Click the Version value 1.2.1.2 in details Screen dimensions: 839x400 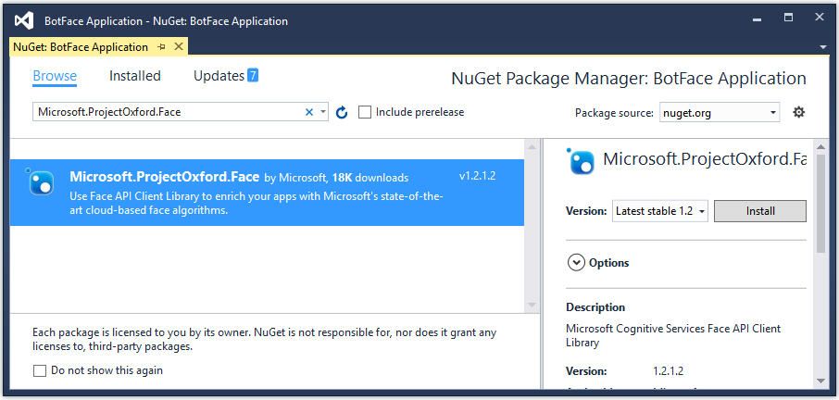(669, 371)
